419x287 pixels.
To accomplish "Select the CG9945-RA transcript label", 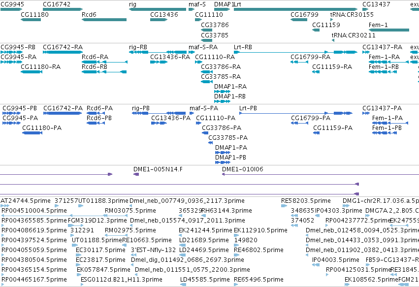I will [18, 57].
